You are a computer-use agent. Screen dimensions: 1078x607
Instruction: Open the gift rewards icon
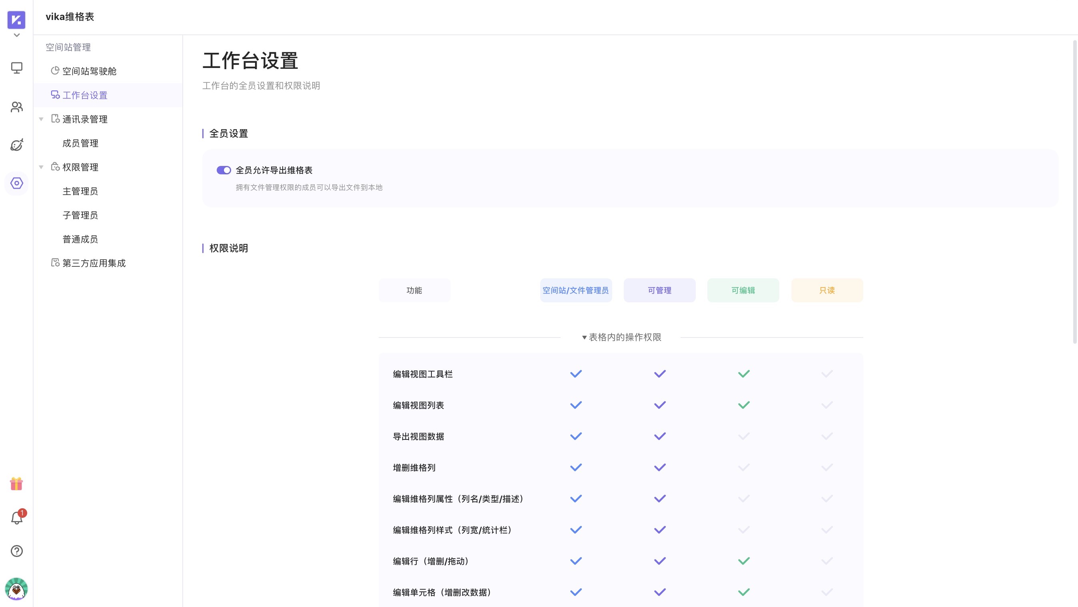[16, 484]
